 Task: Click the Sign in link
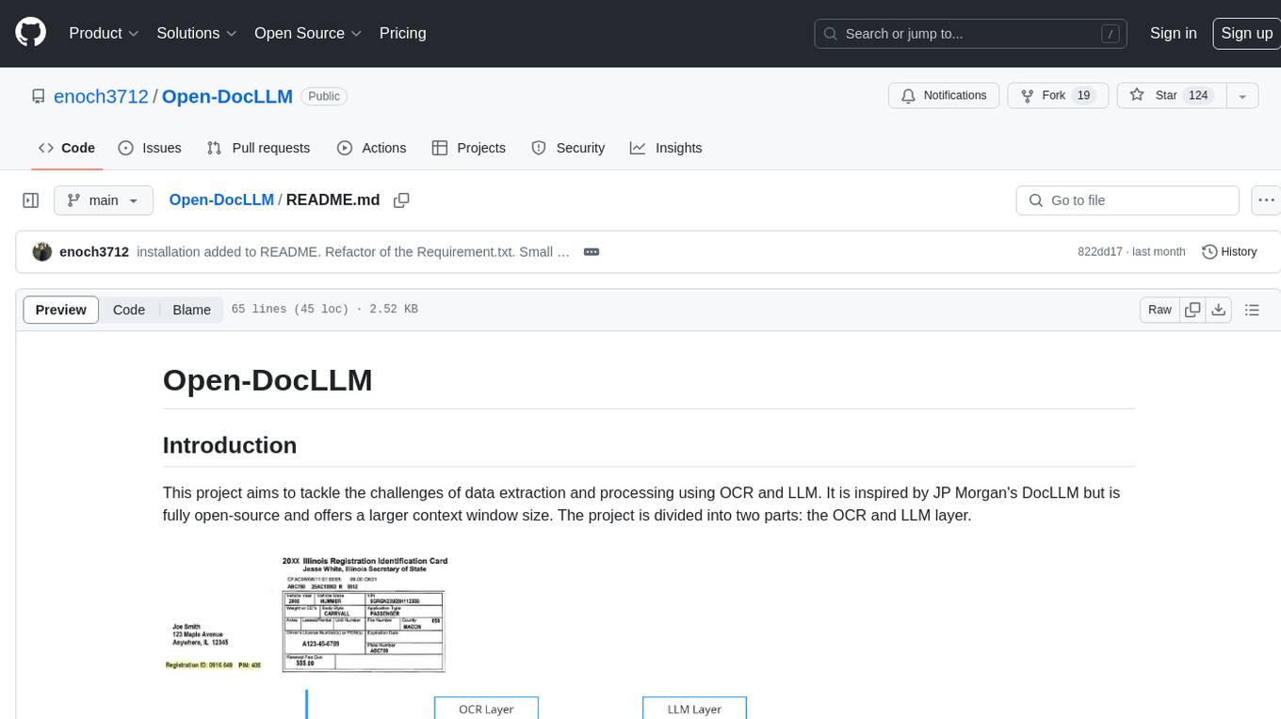pyautogui.click(x=1173, y=33)
